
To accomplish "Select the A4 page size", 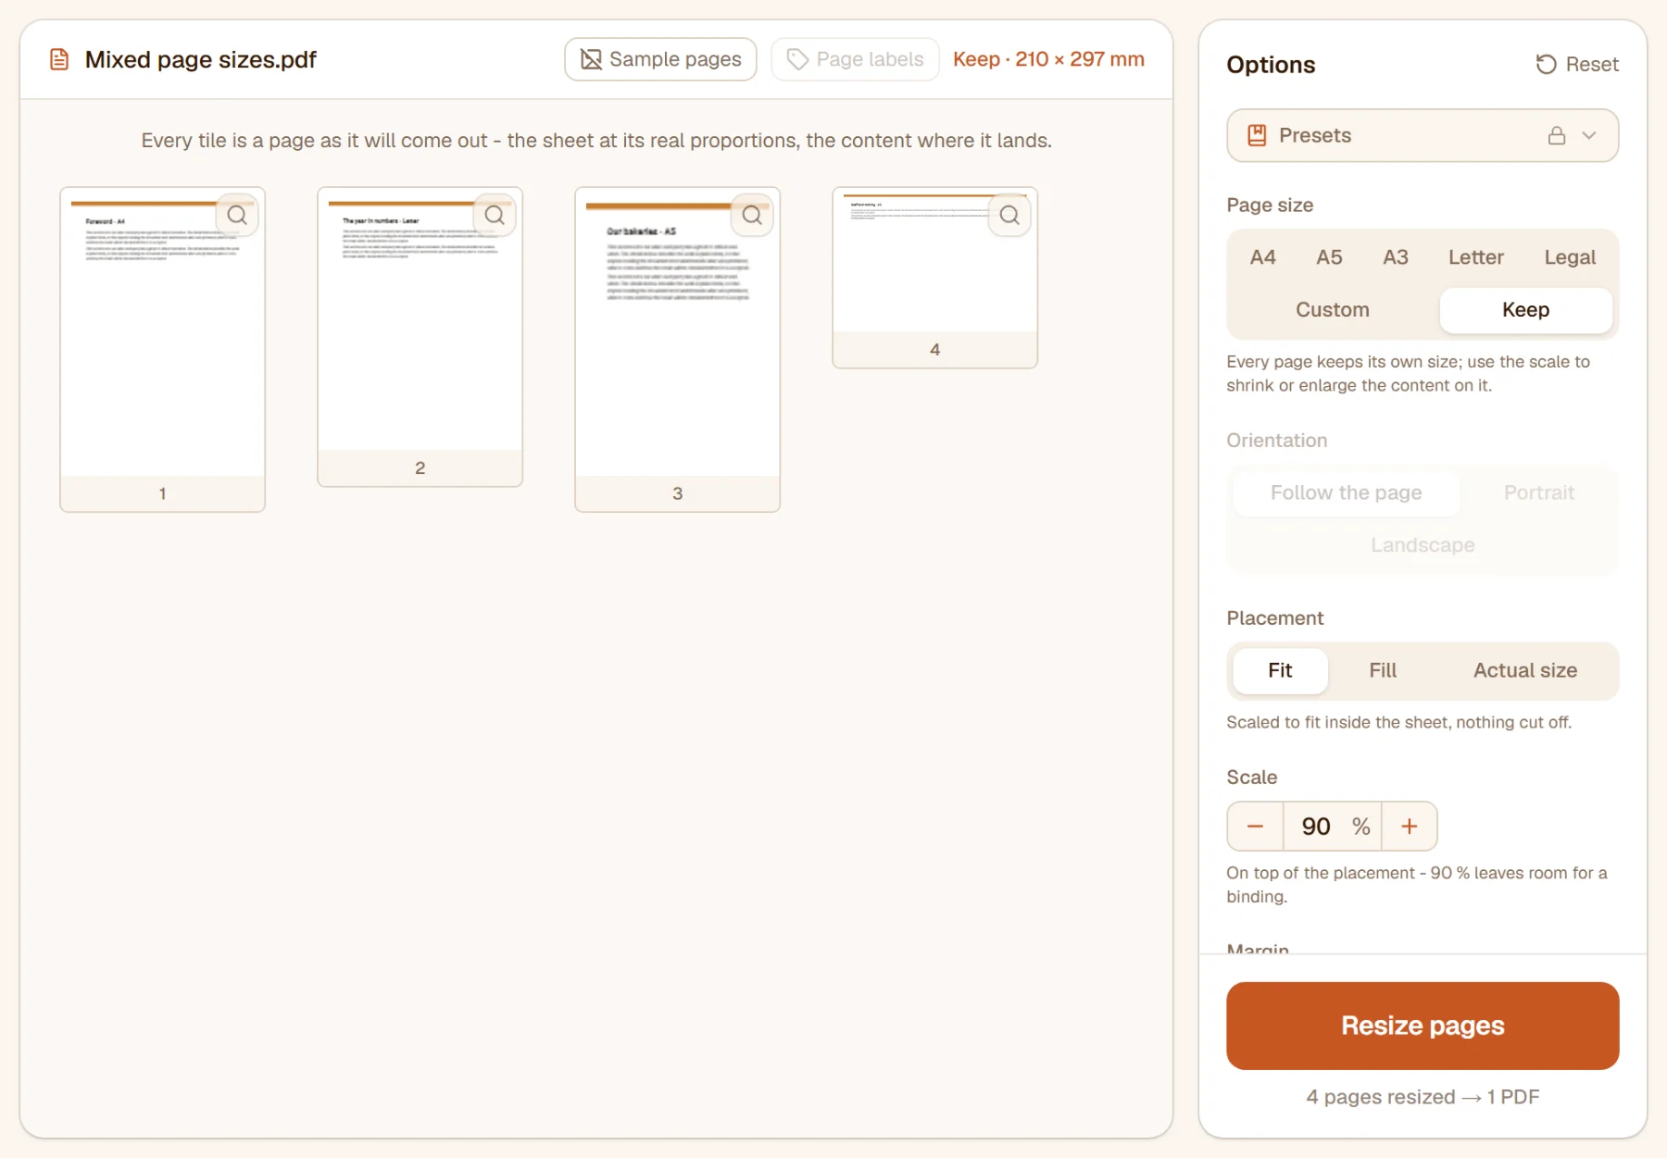I will [1262, 257].
